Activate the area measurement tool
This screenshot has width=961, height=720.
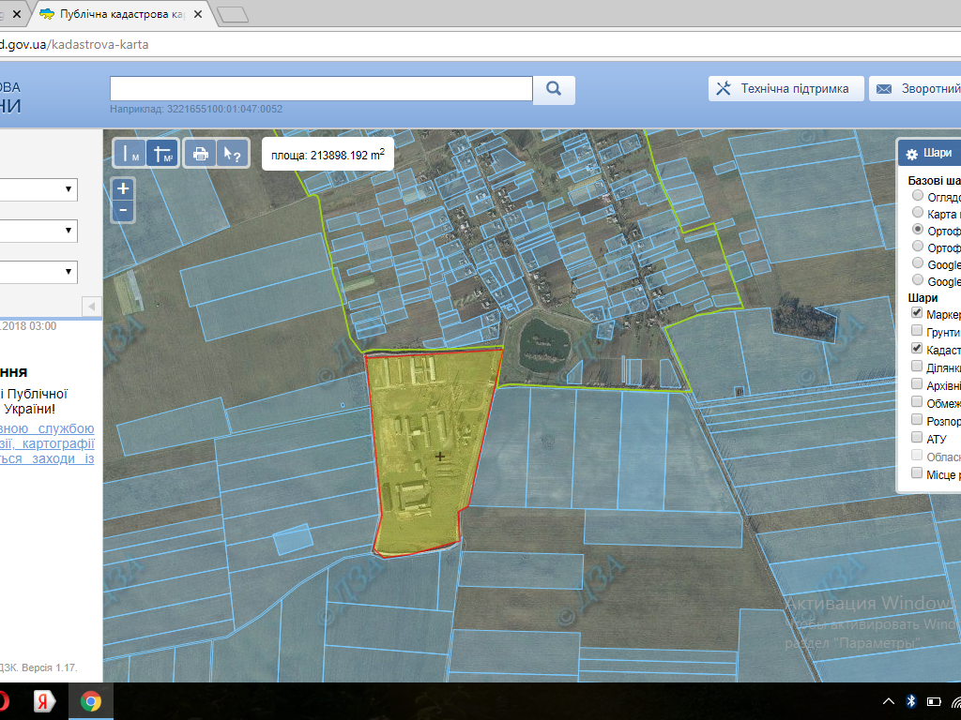161,153
